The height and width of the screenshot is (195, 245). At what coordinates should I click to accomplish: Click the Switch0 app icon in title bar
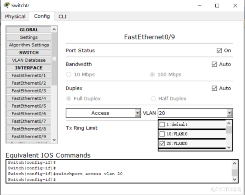click(x=6, y=5)
